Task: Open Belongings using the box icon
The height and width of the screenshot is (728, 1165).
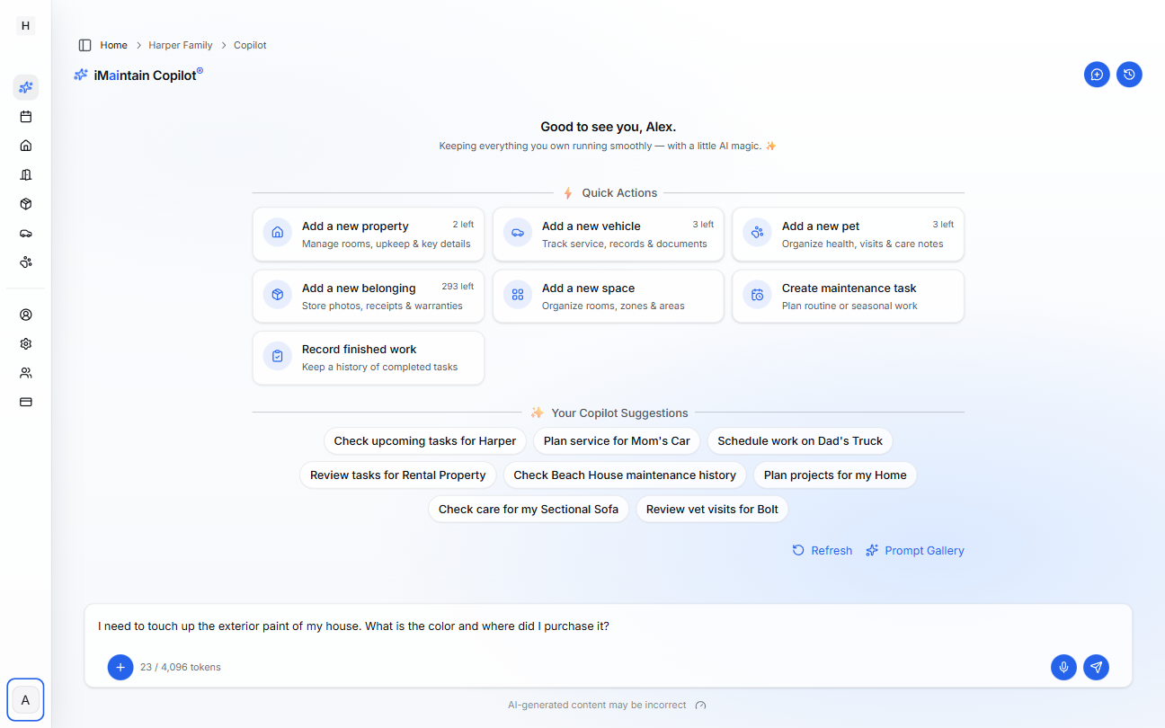Action: pyautogui.click(x=25, y=204)
